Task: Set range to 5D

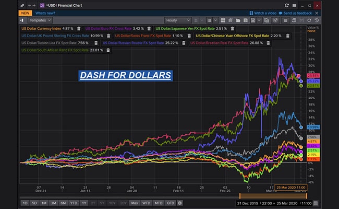Action: (x=34, y=203)
